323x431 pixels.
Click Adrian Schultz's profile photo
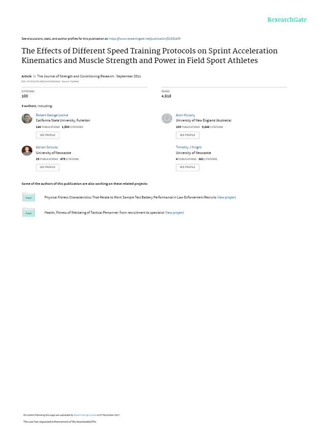tap(27, 151)
